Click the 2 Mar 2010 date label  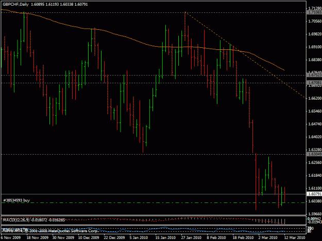(x=268, y=237)
